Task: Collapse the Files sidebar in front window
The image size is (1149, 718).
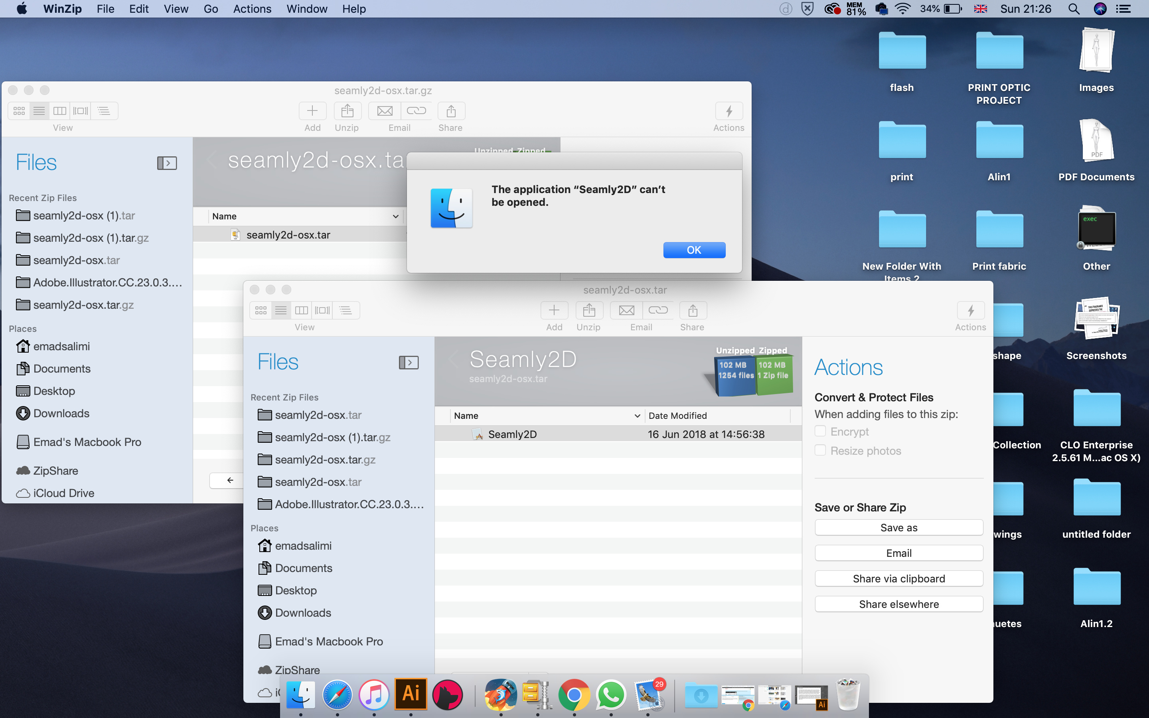Action: pyautogui.click(x=408, y=363)
